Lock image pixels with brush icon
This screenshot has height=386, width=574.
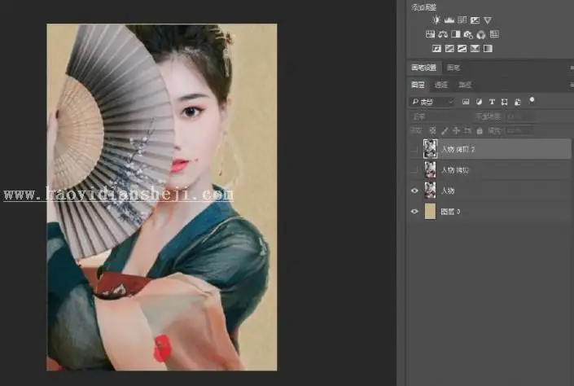[x=445, y=130]
